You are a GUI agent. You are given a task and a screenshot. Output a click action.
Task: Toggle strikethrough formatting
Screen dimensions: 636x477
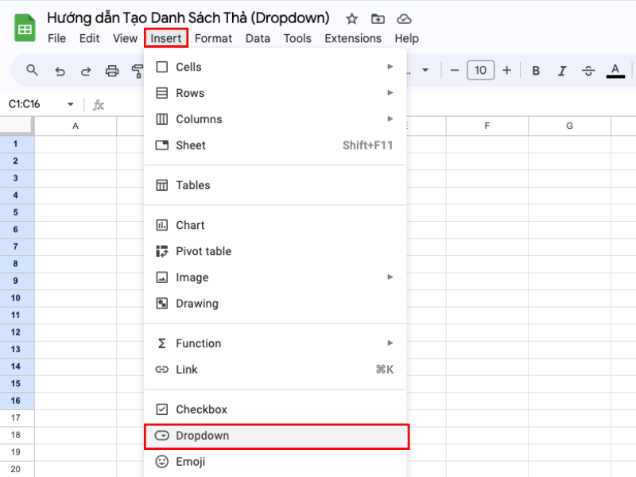(588, 71)
